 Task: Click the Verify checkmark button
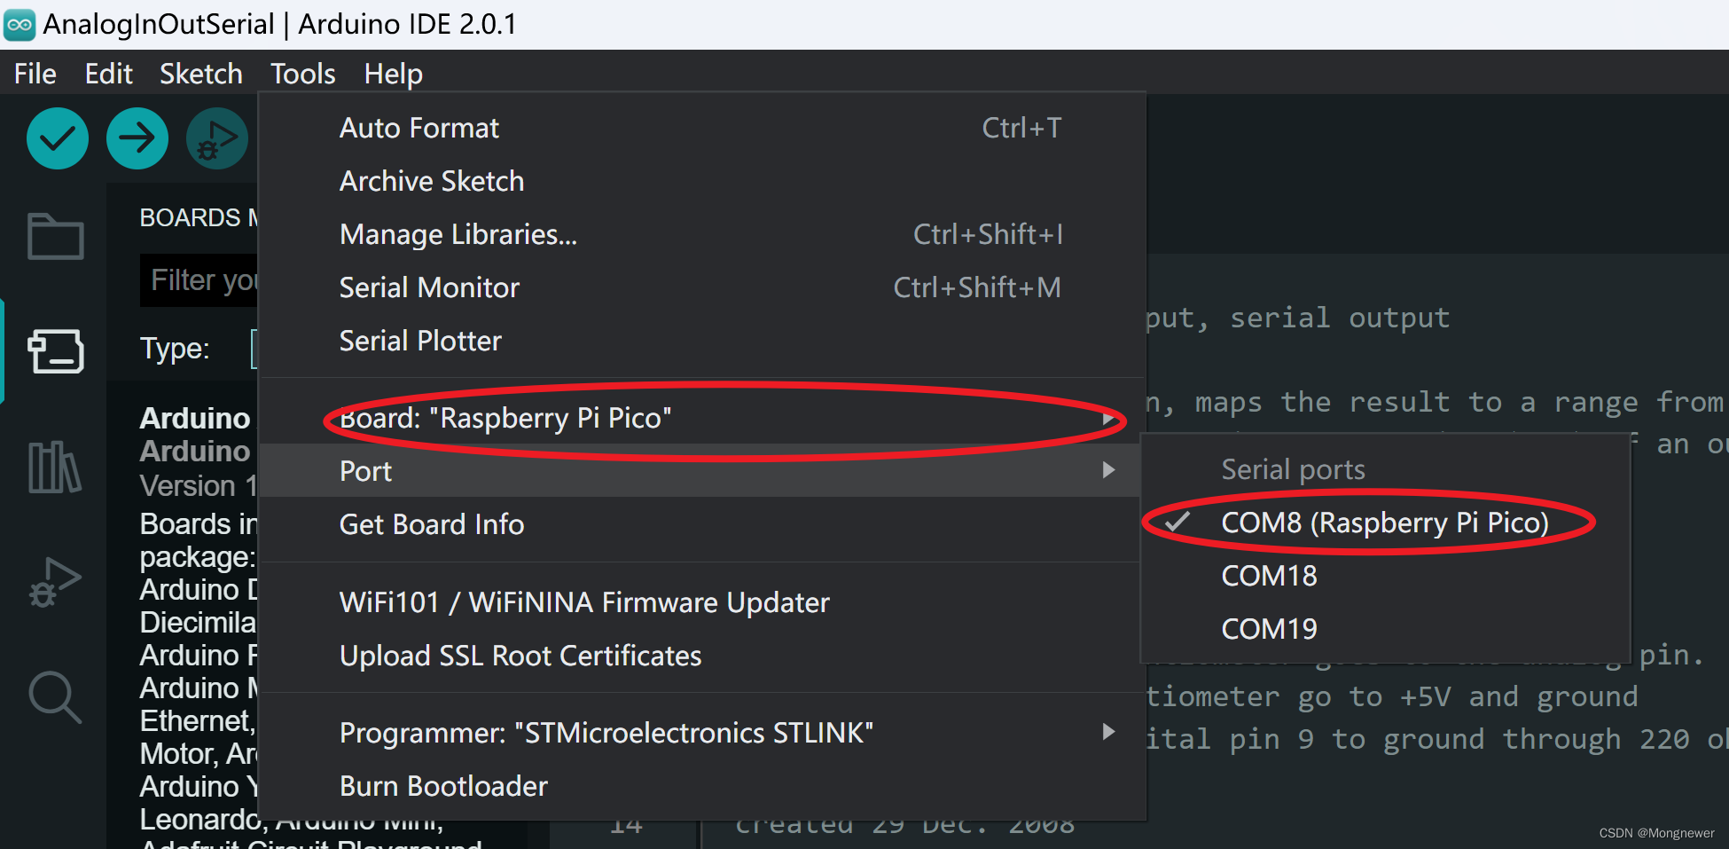tap(58, 138)
